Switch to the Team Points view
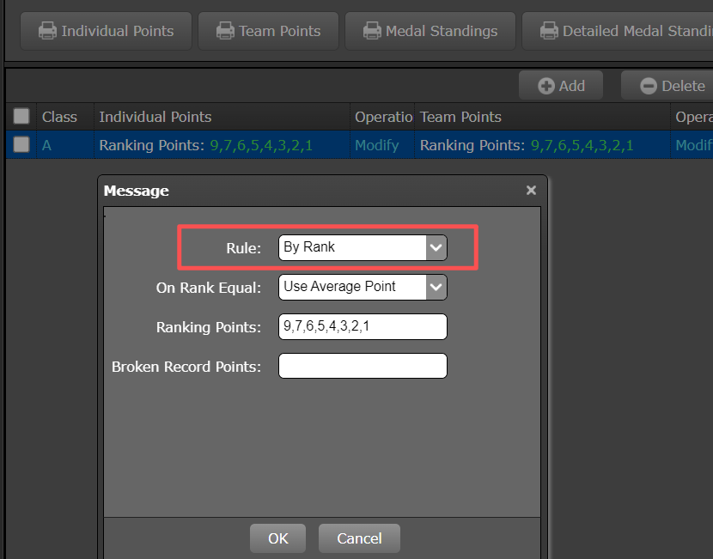 click(268, 30)
